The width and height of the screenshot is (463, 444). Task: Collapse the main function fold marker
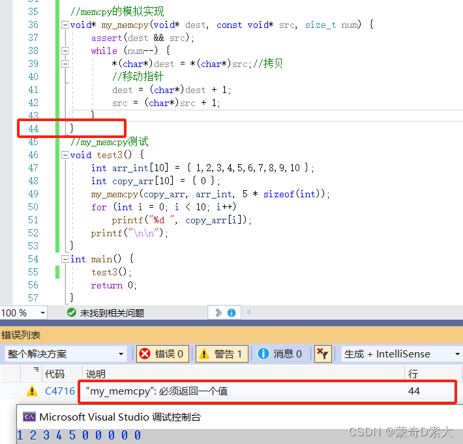click(x=65, y=259)
